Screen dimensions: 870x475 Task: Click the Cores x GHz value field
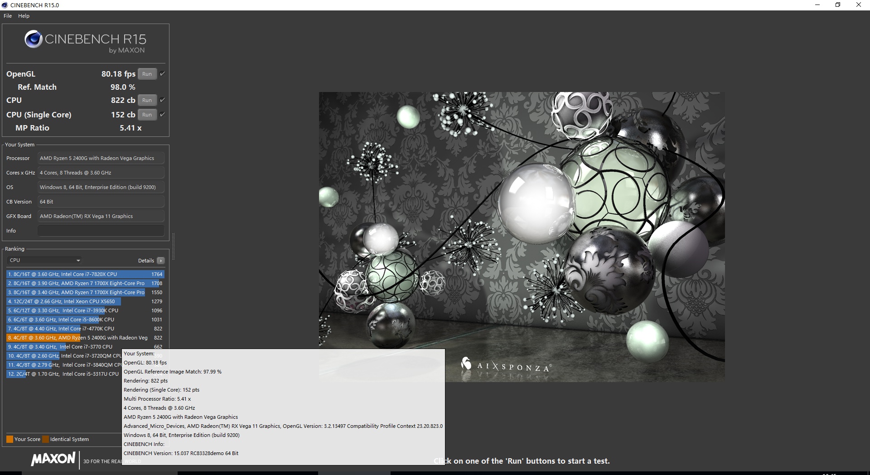pyautogui.click(x=101, y=173)
